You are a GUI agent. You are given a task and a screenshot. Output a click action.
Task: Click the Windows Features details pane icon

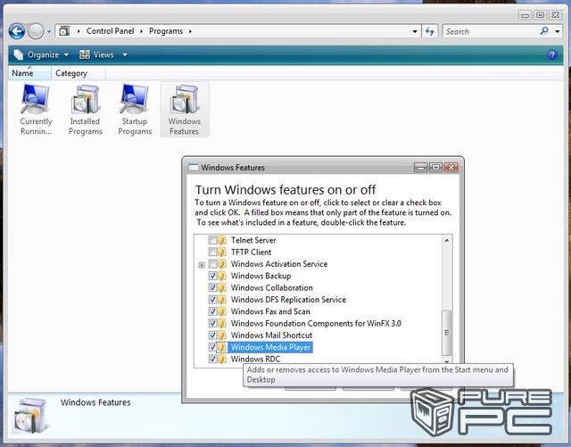(30, 416)
